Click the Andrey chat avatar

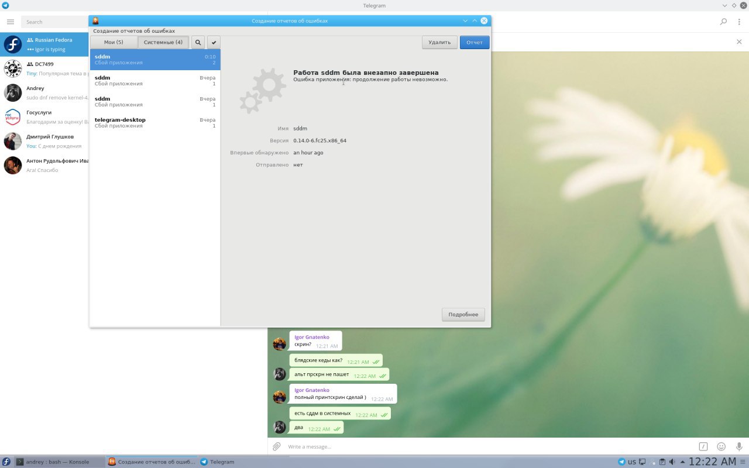pyautogui.click(x=13, y=92)
